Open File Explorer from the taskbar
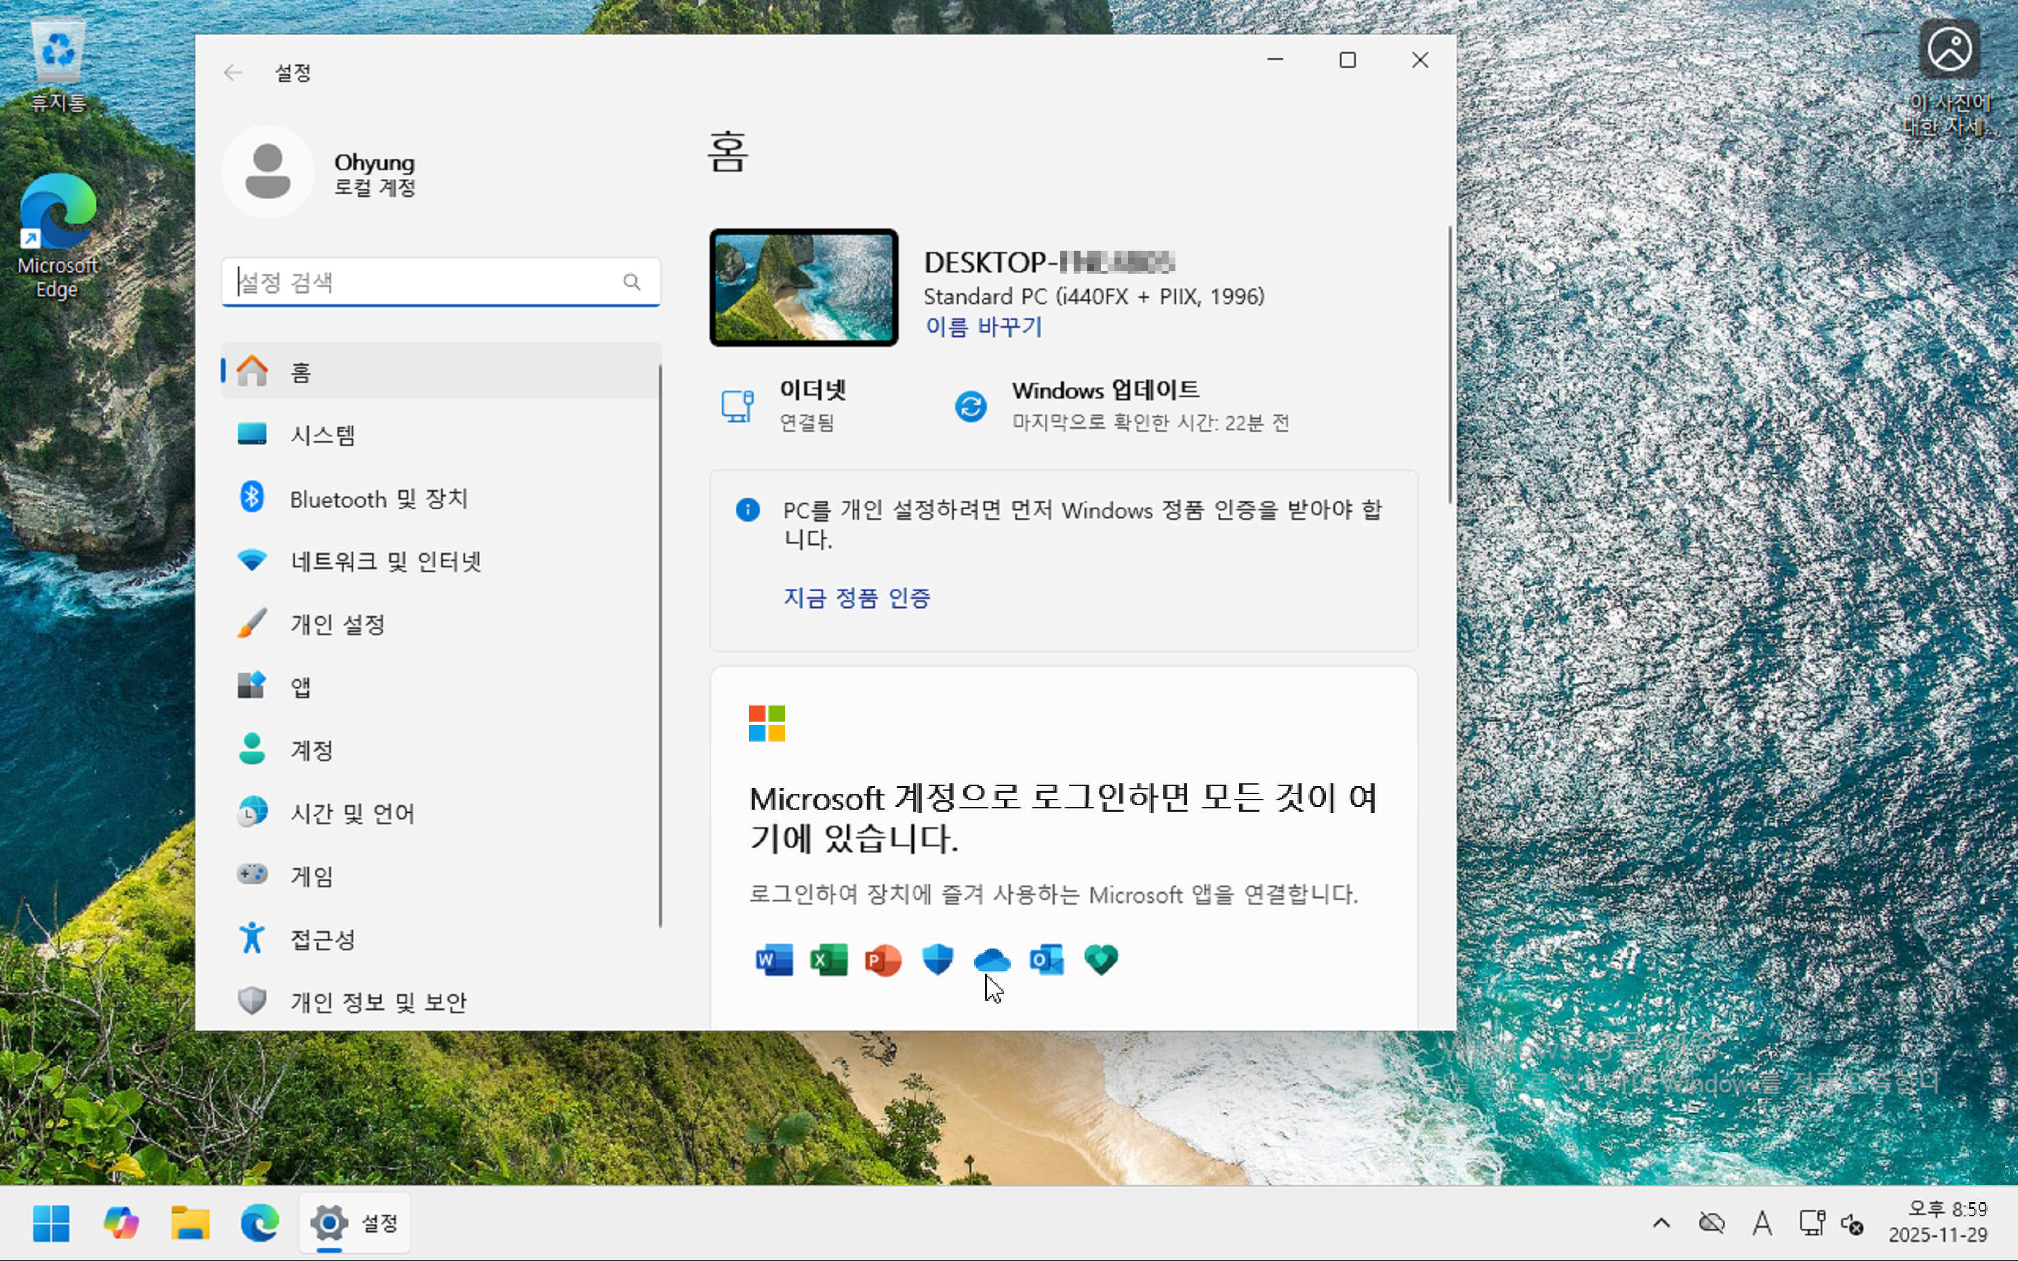 tap(190, 1224)
